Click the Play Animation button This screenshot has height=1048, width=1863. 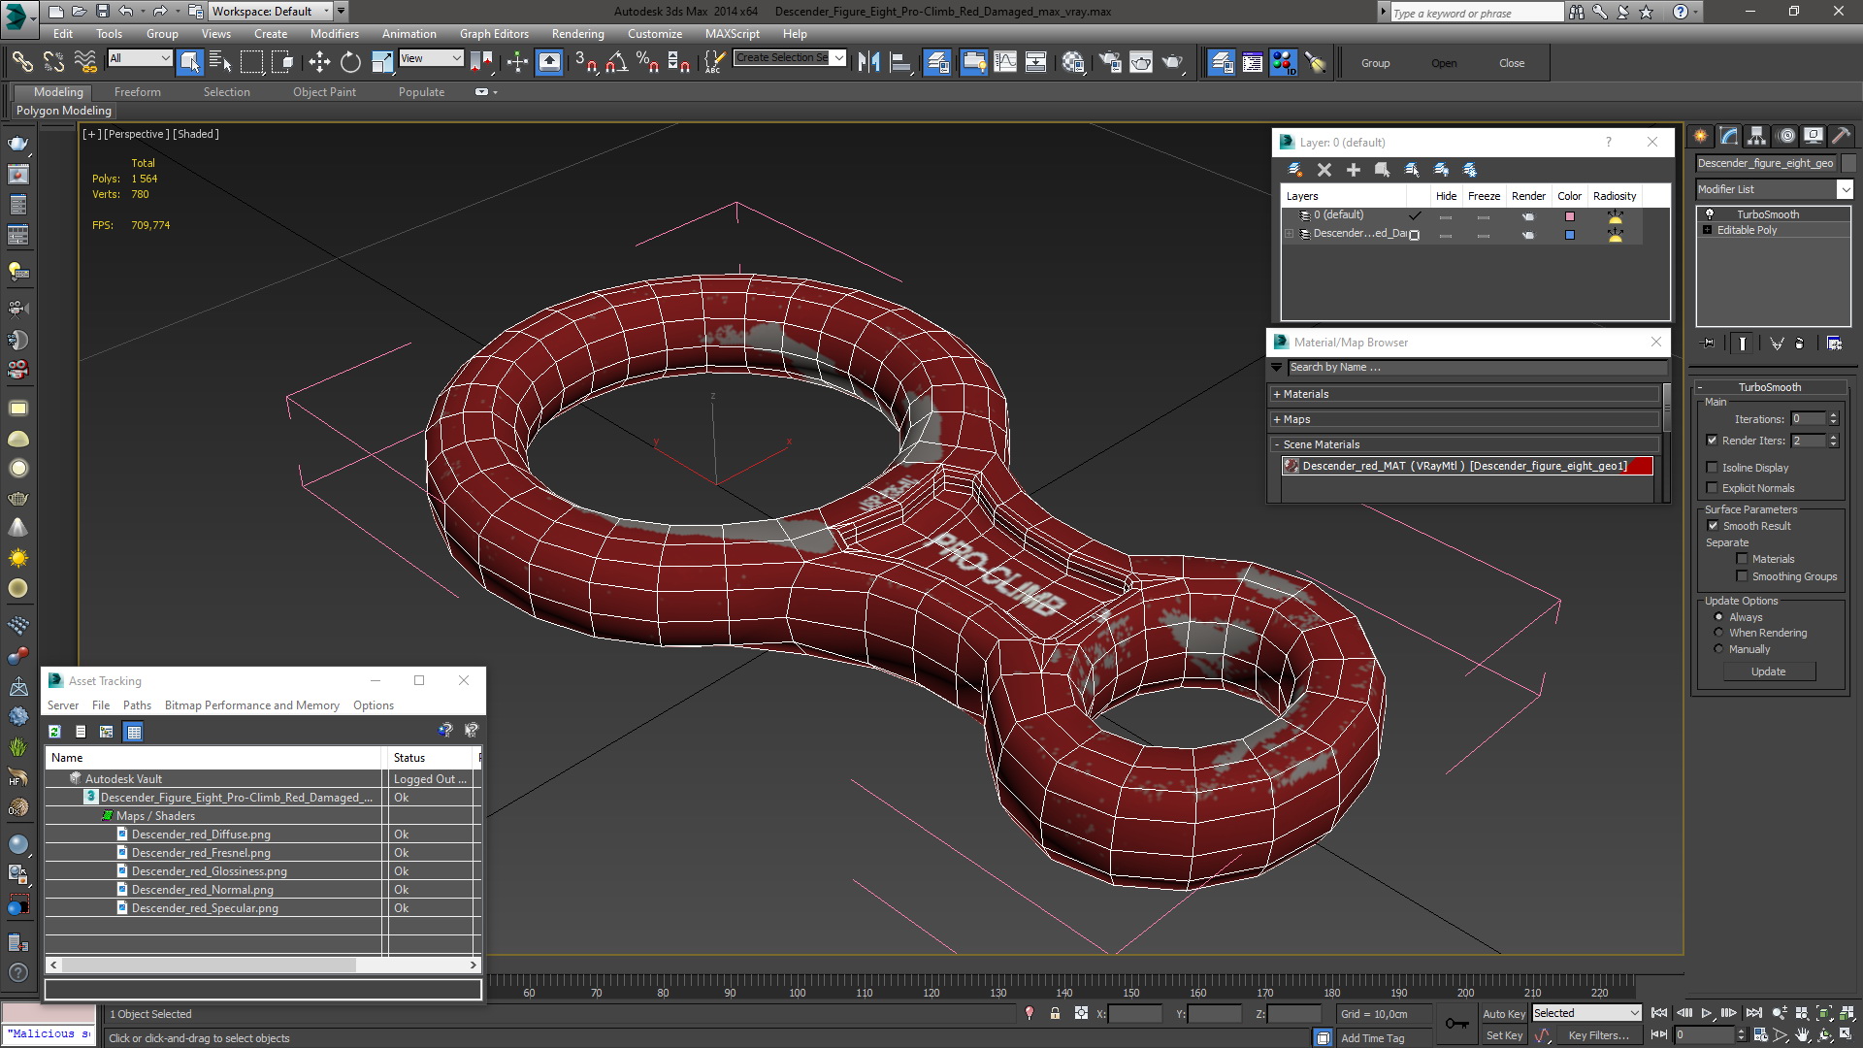pyautogui.click(x=1706, y=1013)
